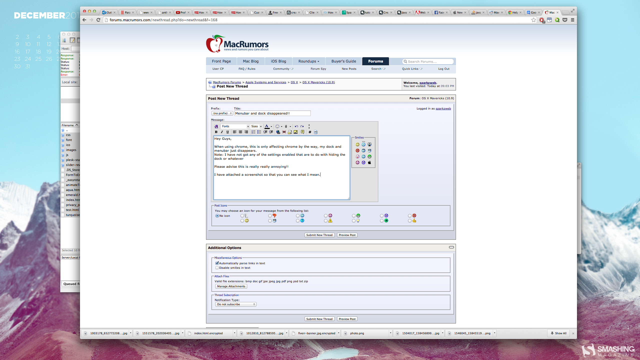
Task: Click the Remove Link icon
Action: (284, 132)
